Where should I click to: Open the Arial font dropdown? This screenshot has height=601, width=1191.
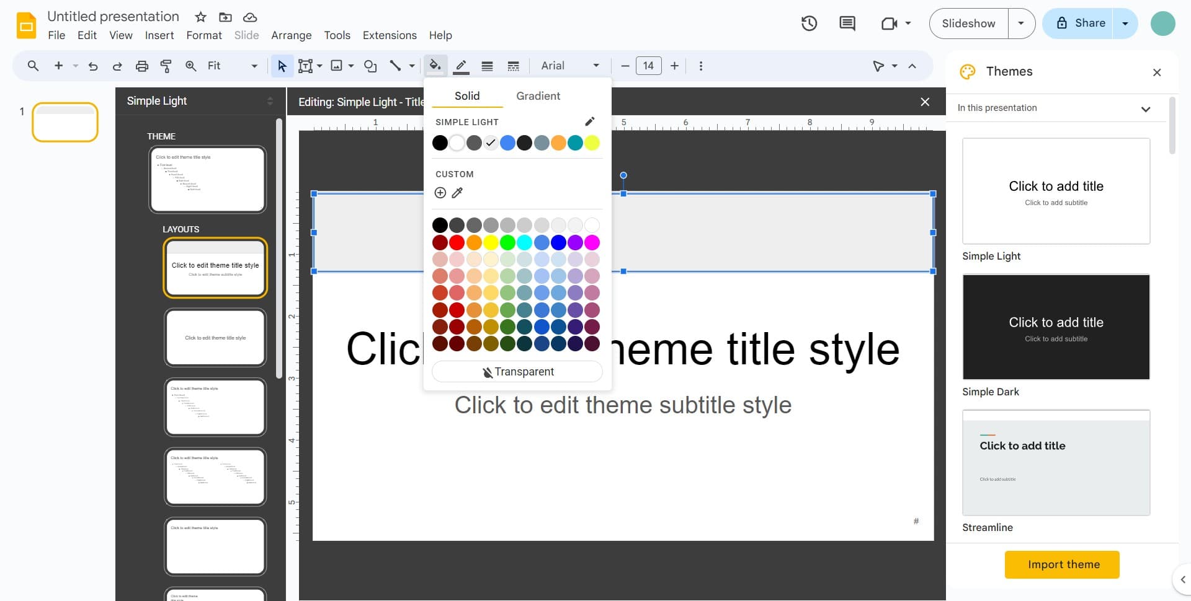[x=569, y=66]
